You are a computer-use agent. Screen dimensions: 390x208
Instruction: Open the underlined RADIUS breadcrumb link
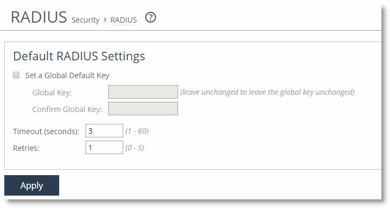tap(124, 20)
